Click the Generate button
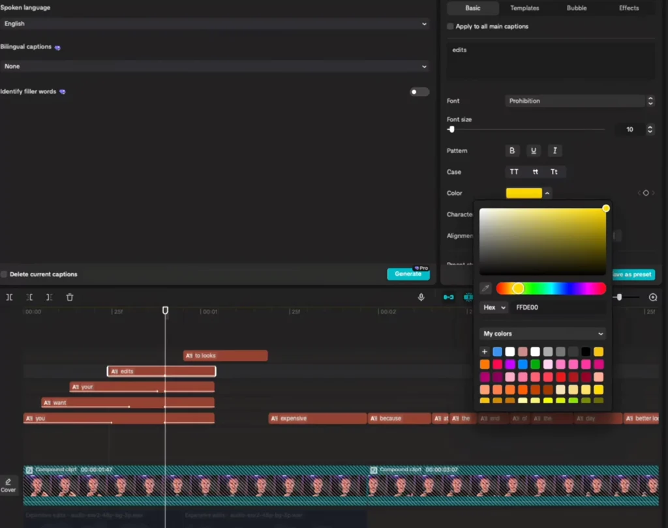This screenshot has width=668, height=528. click(x=408, y=274)
